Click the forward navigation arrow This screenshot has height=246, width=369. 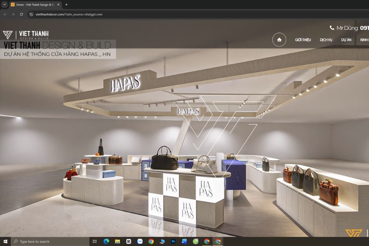[x=13, y=14]
